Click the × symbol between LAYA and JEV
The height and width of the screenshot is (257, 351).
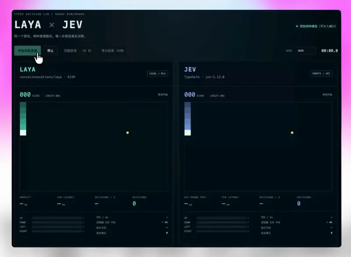pos(52,25)
